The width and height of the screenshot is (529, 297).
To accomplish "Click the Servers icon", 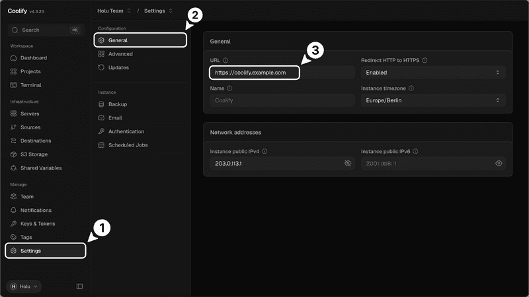I will point(13,114).
